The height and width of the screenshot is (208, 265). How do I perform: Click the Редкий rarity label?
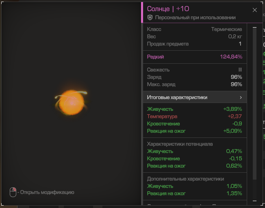155,57
